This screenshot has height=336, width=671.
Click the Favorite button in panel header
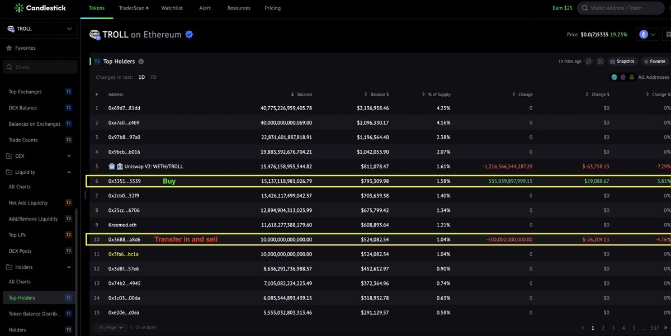[x=654, y=61]
